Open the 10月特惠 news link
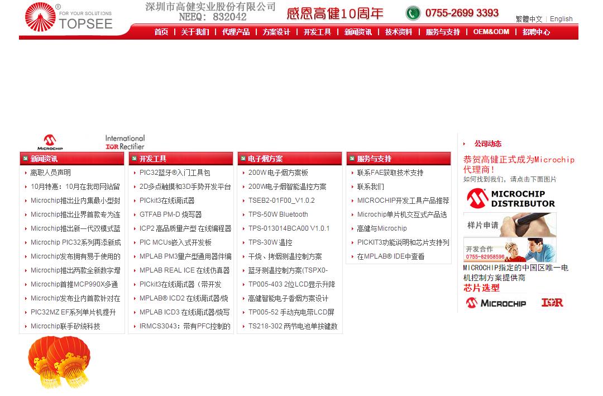This screenshot has width=603, height=396. [75, 187]
